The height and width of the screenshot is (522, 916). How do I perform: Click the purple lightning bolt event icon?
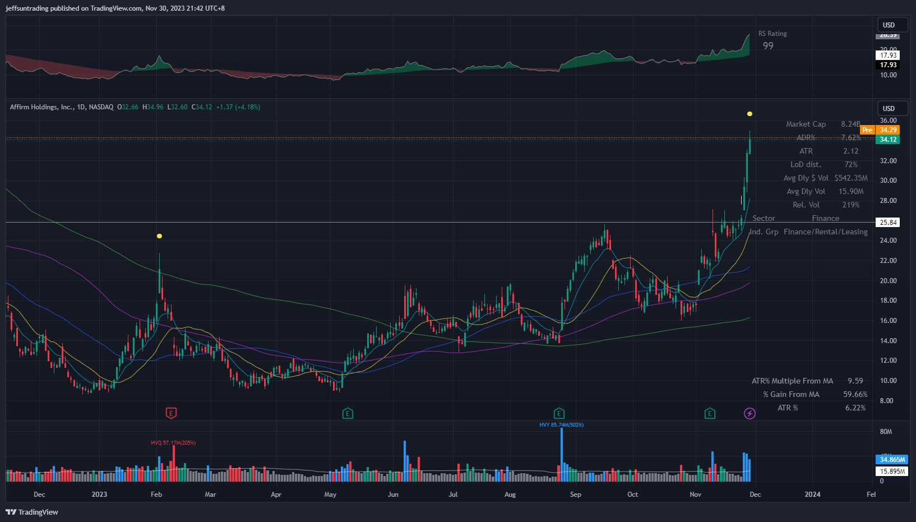click(x=750, y=413)
